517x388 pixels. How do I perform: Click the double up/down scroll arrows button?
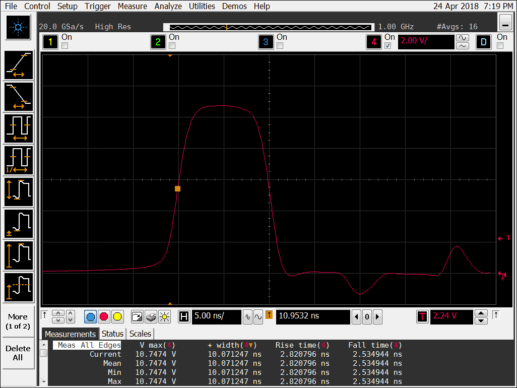(x=58, y=317)
